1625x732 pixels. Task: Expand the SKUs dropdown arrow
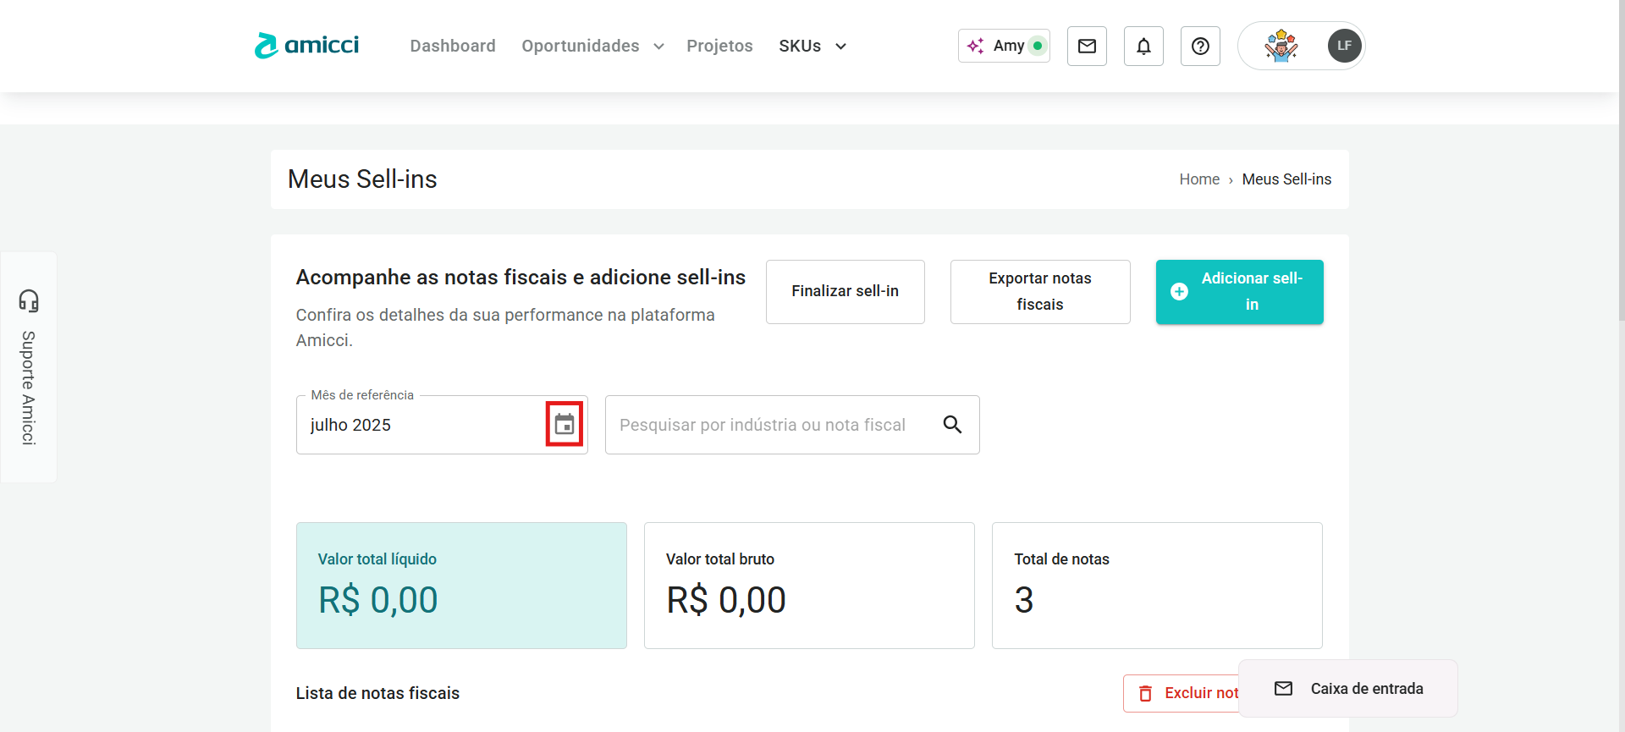click(840, 47)
